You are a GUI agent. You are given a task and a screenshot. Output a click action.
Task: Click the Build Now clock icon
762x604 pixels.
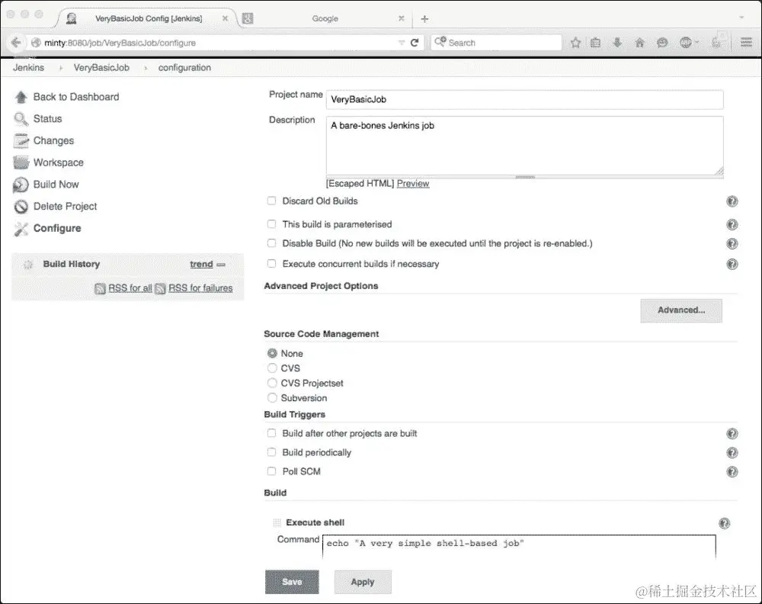[21, 185]
